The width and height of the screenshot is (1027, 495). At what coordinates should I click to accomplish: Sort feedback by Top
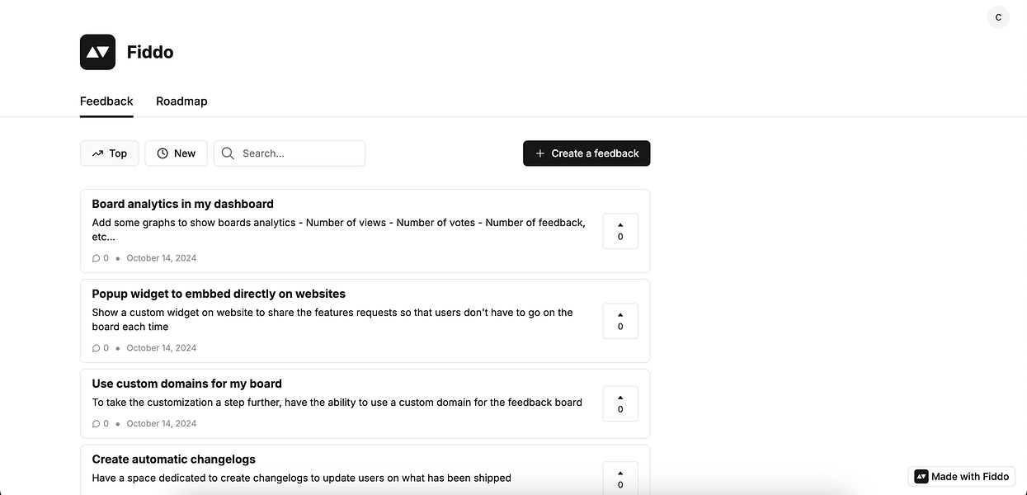110,153
